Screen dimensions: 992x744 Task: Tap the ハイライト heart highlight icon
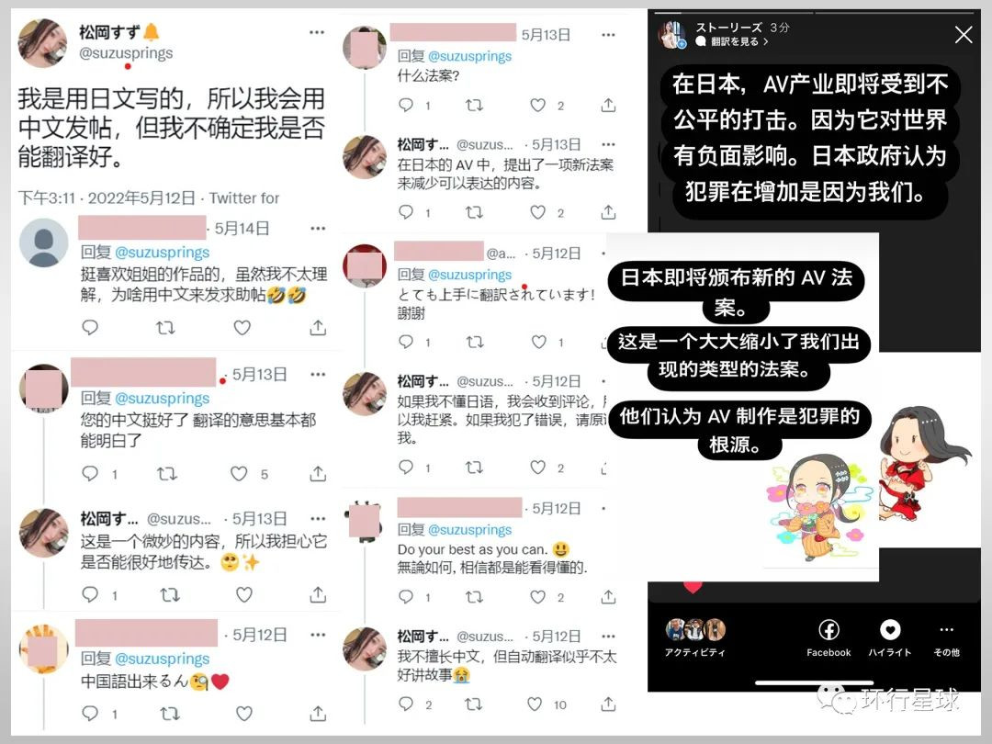tap(889, 629)
